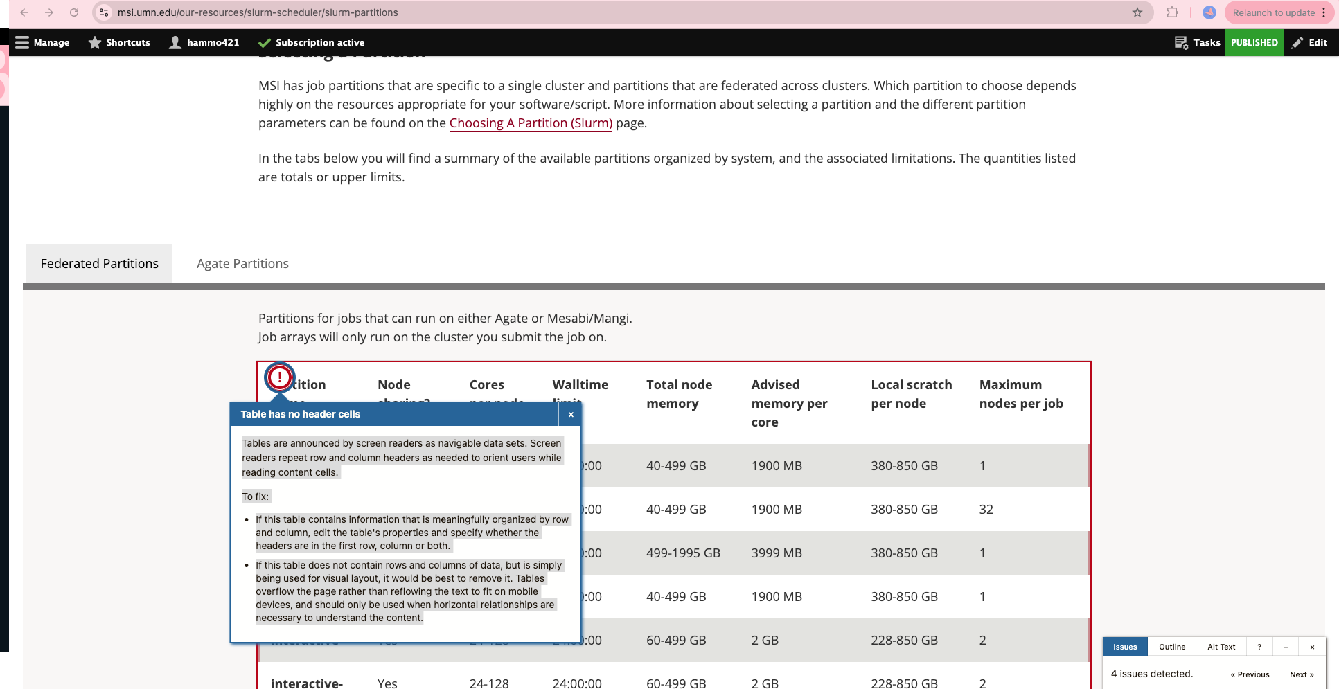Click the Chrome profile avatar icon

point(1209,12)
